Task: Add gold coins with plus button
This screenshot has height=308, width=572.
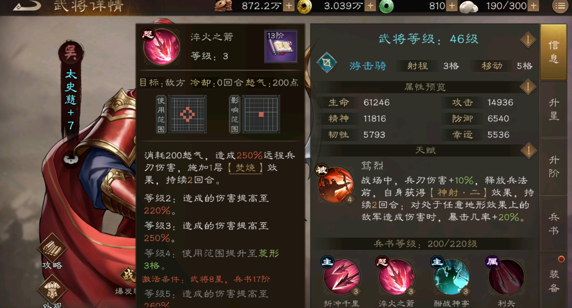Action: pyautogui.click(x=370, y=6)
